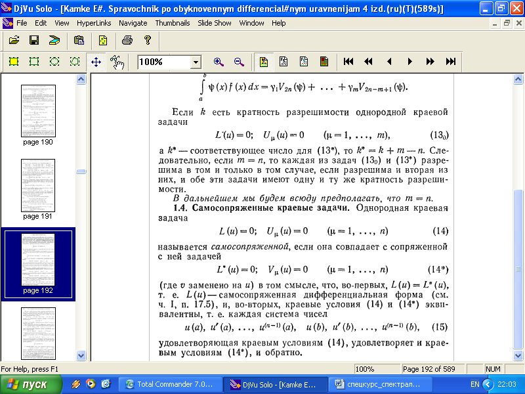This screenshot has height=394, width=525.
Task: Open the Thumbnails menu
Action: coord(173,23)
